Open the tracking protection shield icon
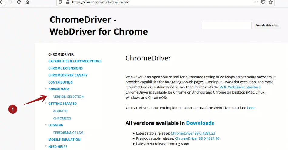 pyautogui.click(x=60, y=2)
